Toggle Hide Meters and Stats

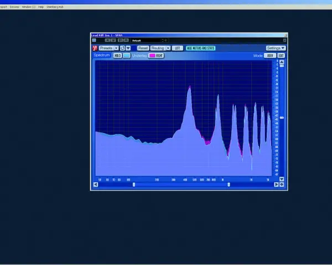(200, 48)
